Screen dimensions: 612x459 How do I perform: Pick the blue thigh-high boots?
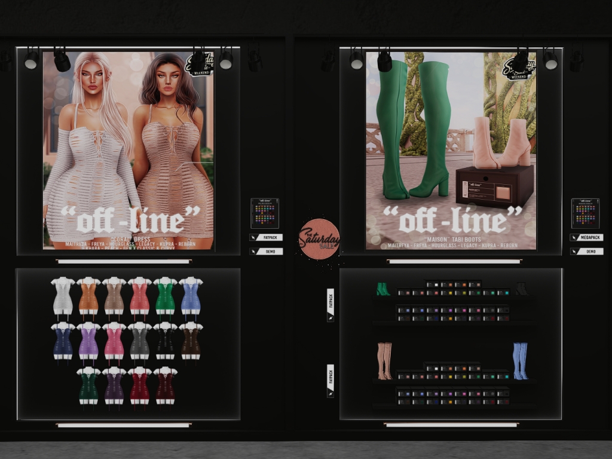(520, 361)
